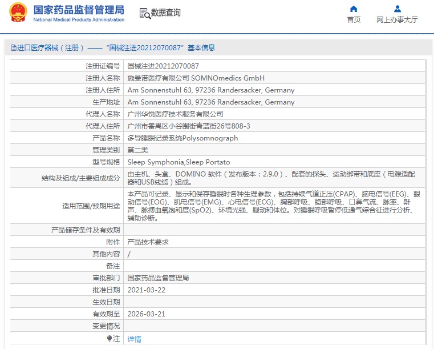434x349 pixels.
Task: Click the 管理类别 row label
Action: point(106,150)
